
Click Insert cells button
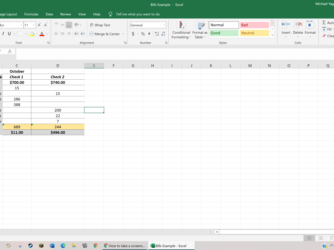point(286,29)
